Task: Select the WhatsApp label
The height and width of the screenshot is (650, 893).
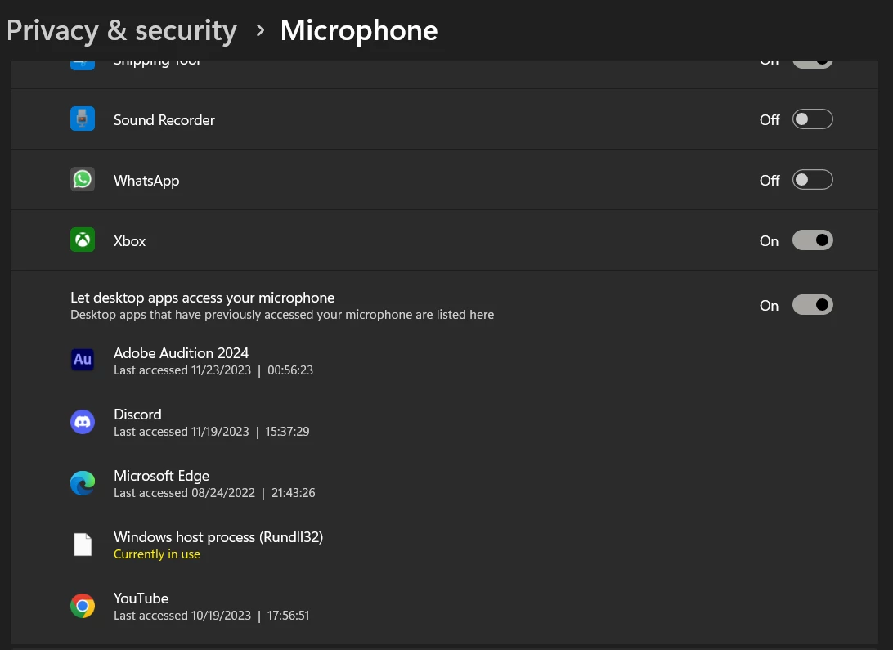Action: click(x=146, y=181)
